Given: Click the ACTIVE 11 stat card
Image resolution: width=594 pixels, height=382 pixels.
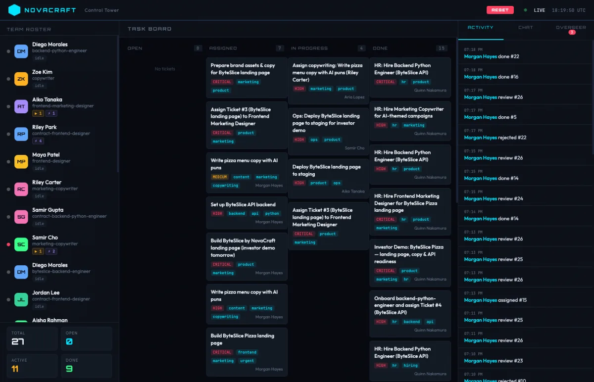Looking at the screenshot, I should tap(32, 366).
